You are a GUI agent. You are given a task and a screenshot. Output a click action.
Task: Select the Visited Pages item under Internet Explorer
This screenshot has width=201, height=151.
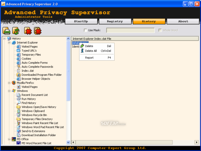[30, 47]
